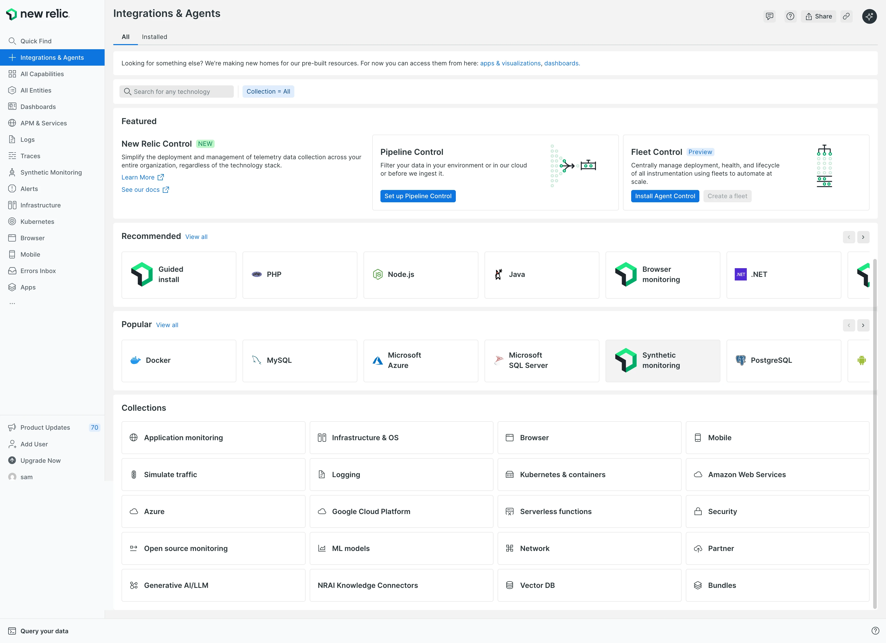The image size is (886, 643).
Task: Open Synthetic Monitoring in sidebar
Action: 52,172
